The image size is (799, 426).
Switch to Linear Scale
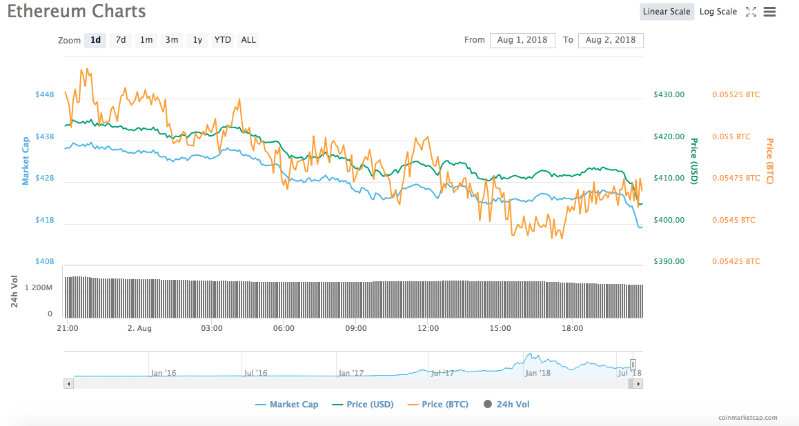[x=667, y=12]
